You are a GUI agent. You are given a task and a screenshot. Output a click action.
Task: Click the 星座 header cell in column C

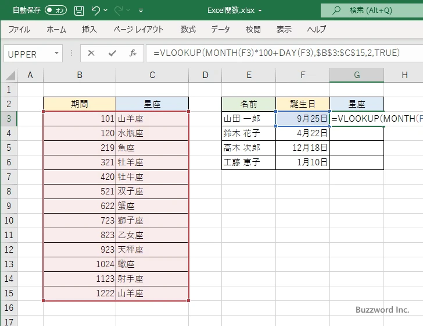pyautogui.click(x=152, y=104)
